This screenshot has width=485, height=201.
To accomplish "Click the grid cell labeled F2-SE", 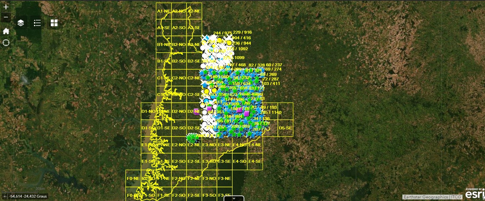I will click(194, 194).
